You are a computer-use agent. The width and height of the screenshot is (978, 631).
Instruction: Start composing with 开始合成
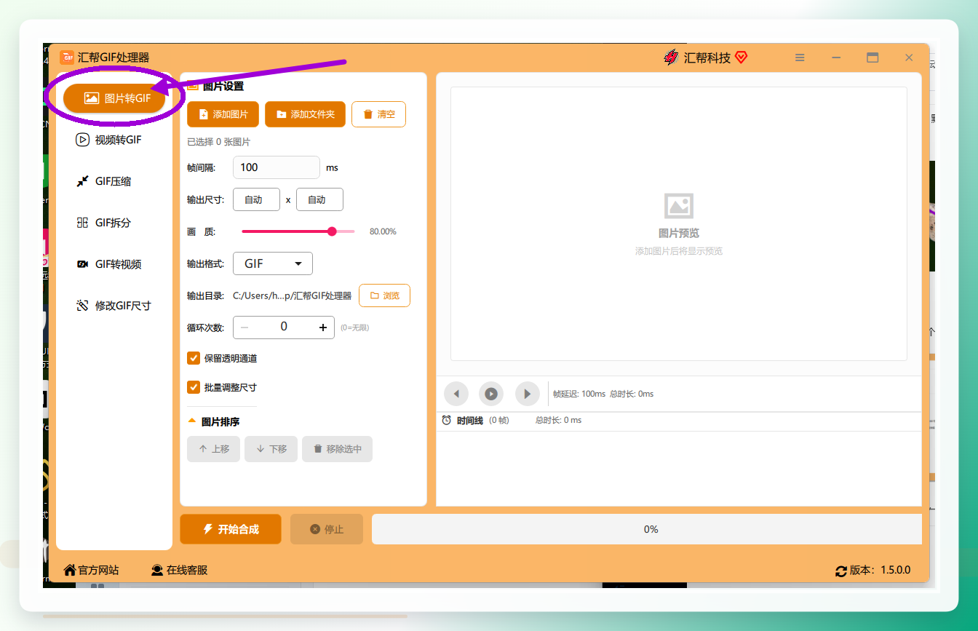coord(231,529)
